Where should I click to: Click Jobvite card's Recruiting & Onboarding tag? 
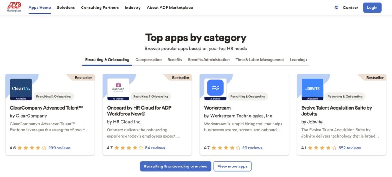pos(345,97)
